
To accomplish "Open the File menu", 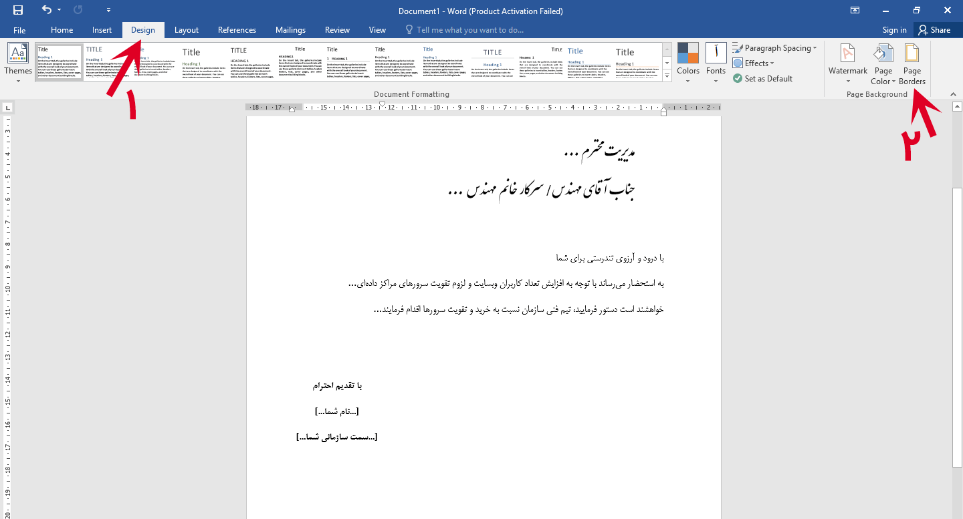I will click(19, 30).
